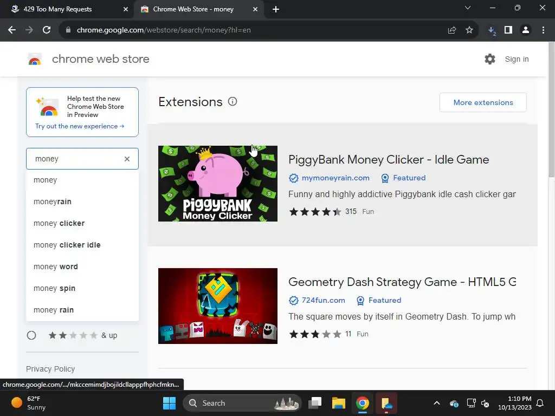
Task: Click Try out the new experience link
Action: 80,126
